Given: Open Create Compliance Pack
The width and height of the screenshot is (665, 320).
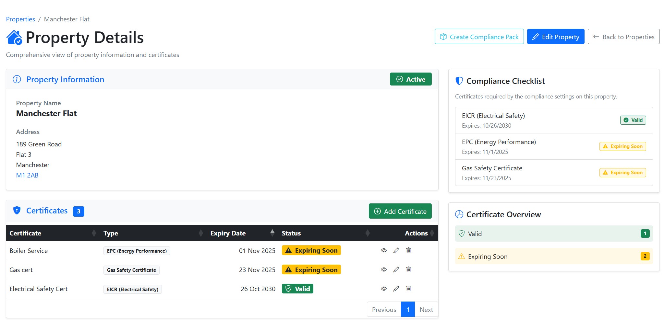Looking at the screenshot, I should click(x=479, y=37).
